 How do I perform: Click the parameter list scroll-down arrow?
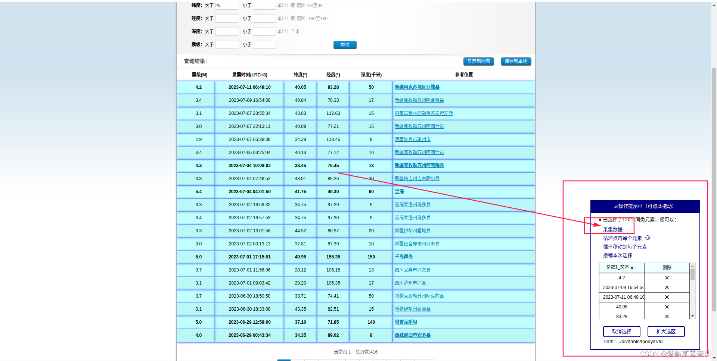692,316
